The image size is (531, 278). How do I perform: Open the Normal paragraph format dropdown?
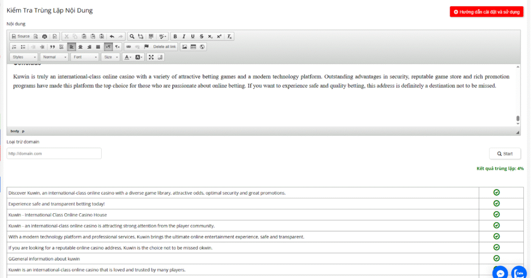(54, 57)
